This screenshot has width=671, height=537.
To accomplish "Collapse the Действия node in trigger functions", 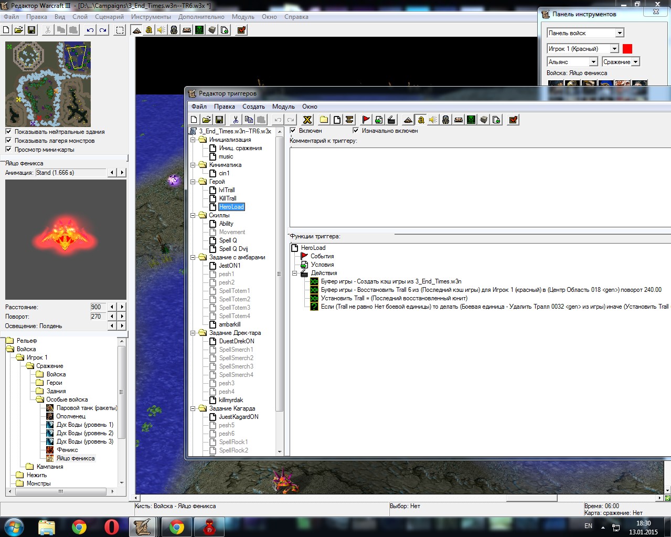I will [x=295, y=273].
